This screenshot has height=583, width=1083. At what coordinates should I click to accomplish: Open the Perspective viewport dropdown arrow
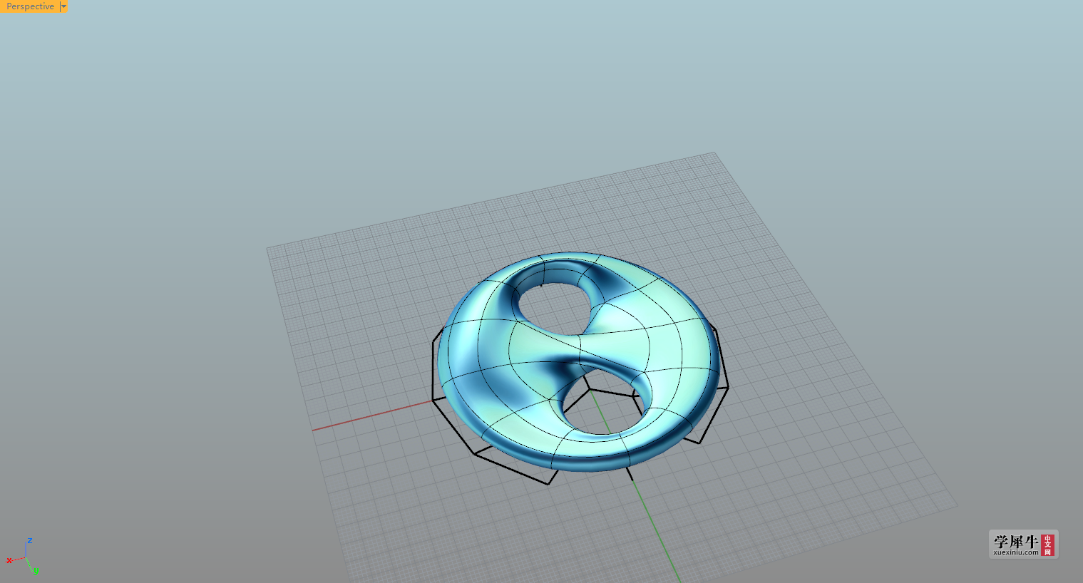click(x=64, y=6)
